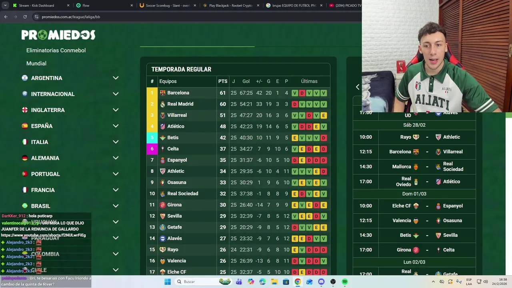Open Discord from the taskbar
This screenshot has width=512, height=288.
321,282
